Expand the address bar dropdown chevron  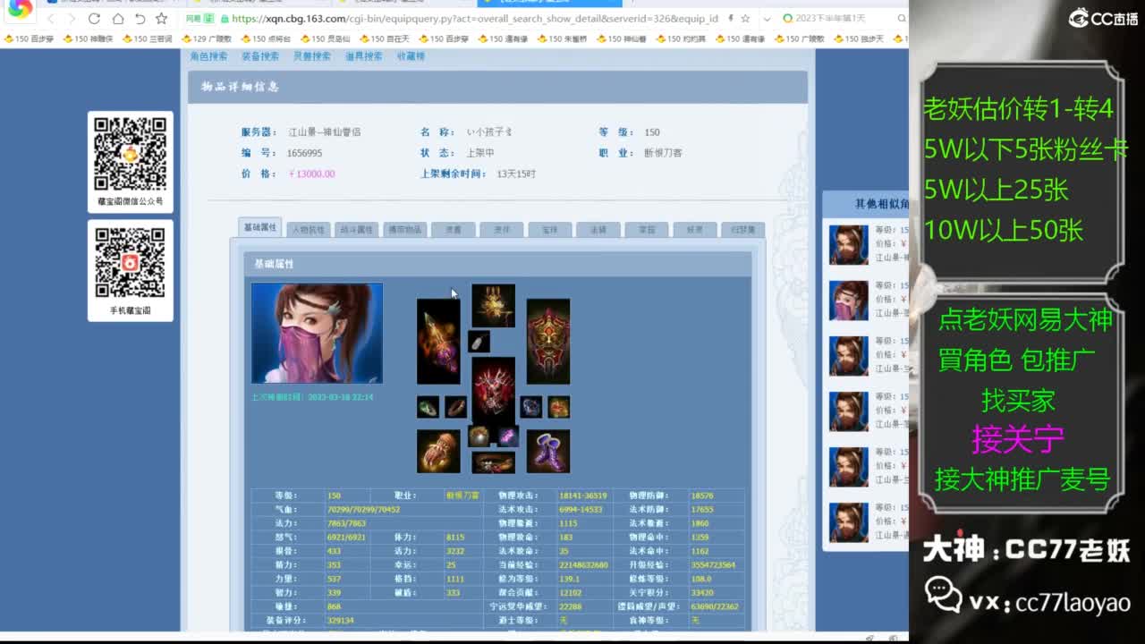(x=767, y=19)
